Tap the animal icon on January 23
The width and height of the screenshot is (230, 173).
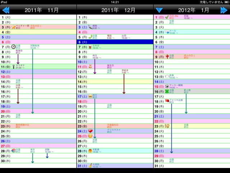point(167,126)
